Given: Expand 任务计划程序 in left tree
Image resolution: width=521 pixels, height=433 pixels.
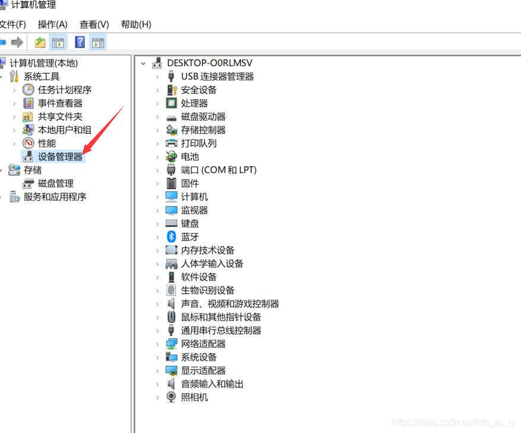Looking at the screenshot, I should 14,90.
